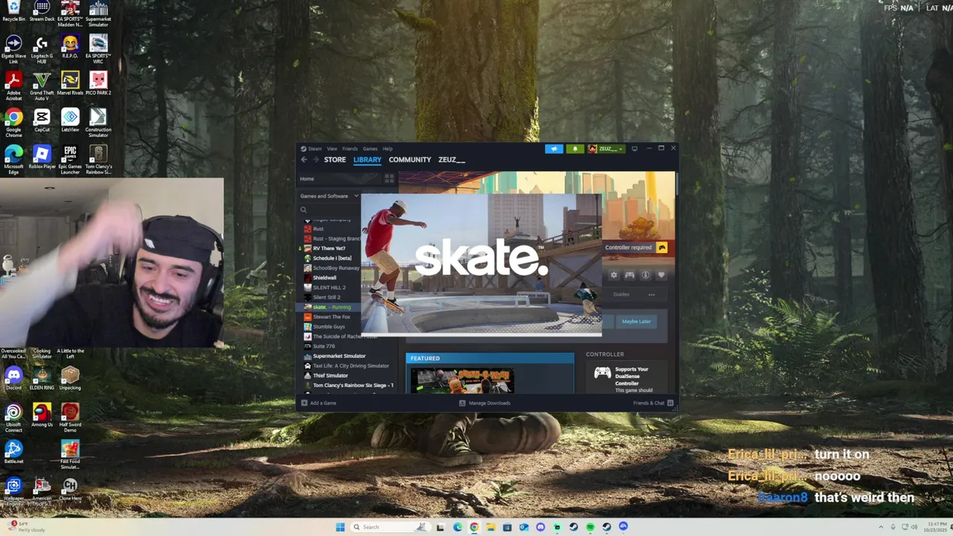
Task: Open Steam notifications bell
Action: click(x=575, y=149)
